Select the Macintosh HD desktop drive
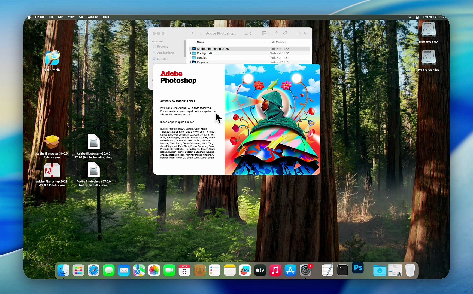473x294 pixels. click(x=428, y=33)
